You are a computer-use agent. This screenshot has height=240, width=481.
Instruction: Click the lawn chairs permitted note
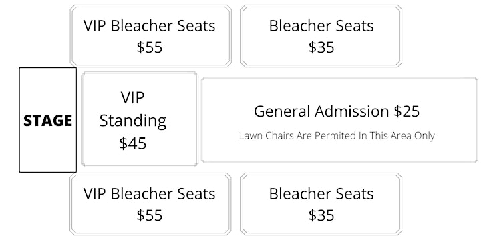coord(337,135)
